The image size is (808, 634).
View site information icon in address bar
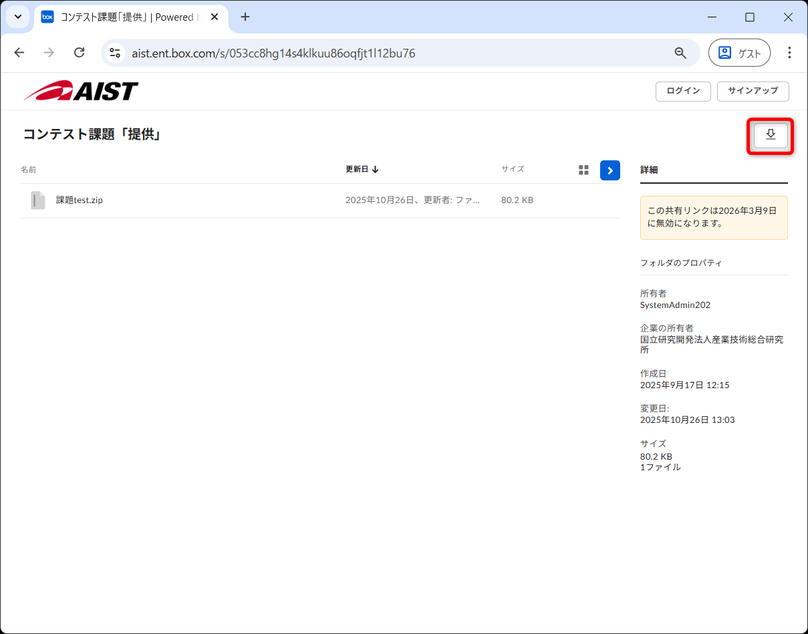pos(115,53)
